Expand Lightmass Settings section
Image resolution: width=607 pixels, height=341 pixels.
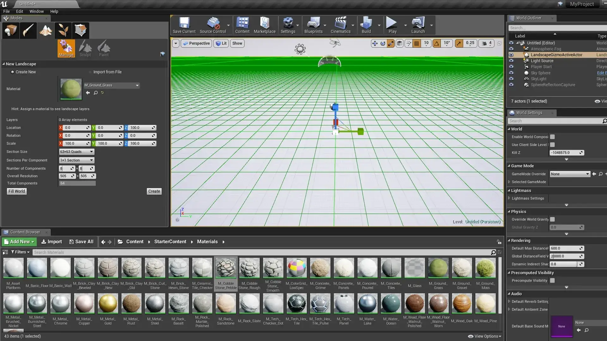tap(509, 198)
